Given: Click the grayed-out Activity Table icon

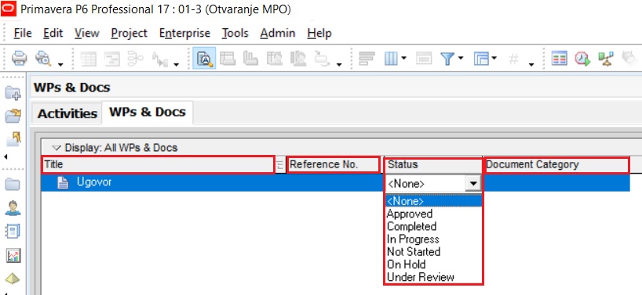Looking at the screenshot, I should point(88,59).
